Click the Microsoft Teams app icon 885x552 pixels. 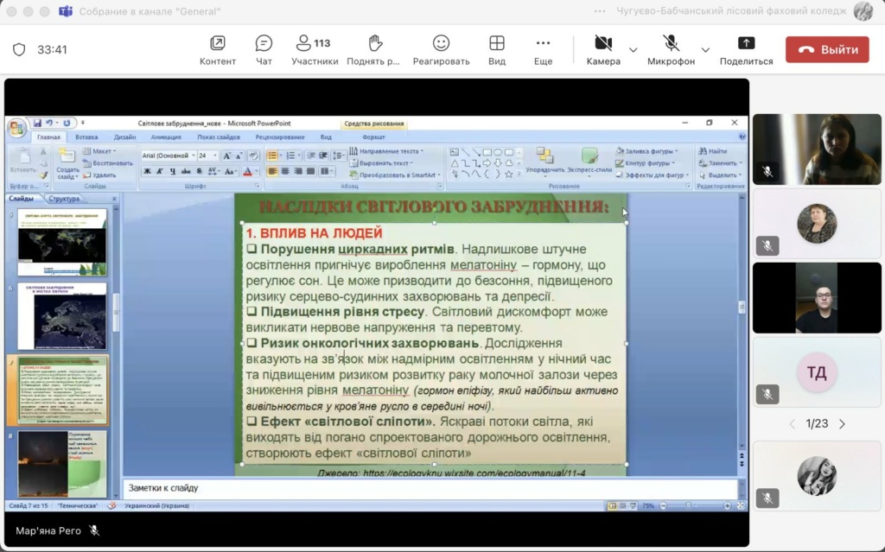66,11
